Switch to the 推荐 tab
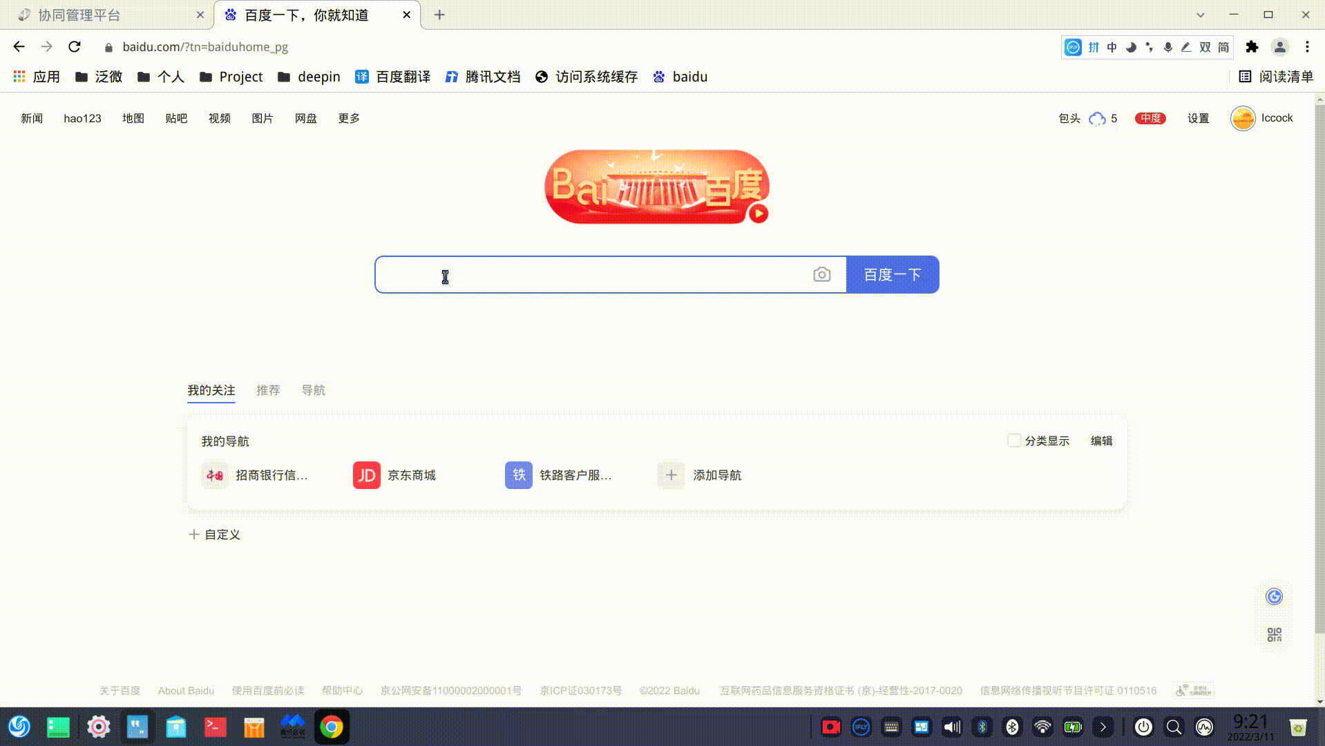 click(x=268, y=390)
